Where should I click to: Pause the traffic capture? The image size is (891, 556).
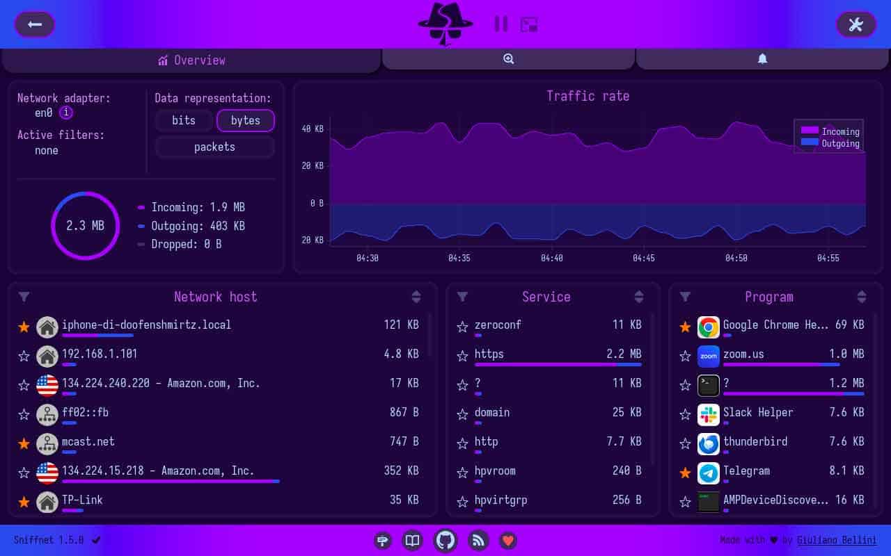[500, 24]
